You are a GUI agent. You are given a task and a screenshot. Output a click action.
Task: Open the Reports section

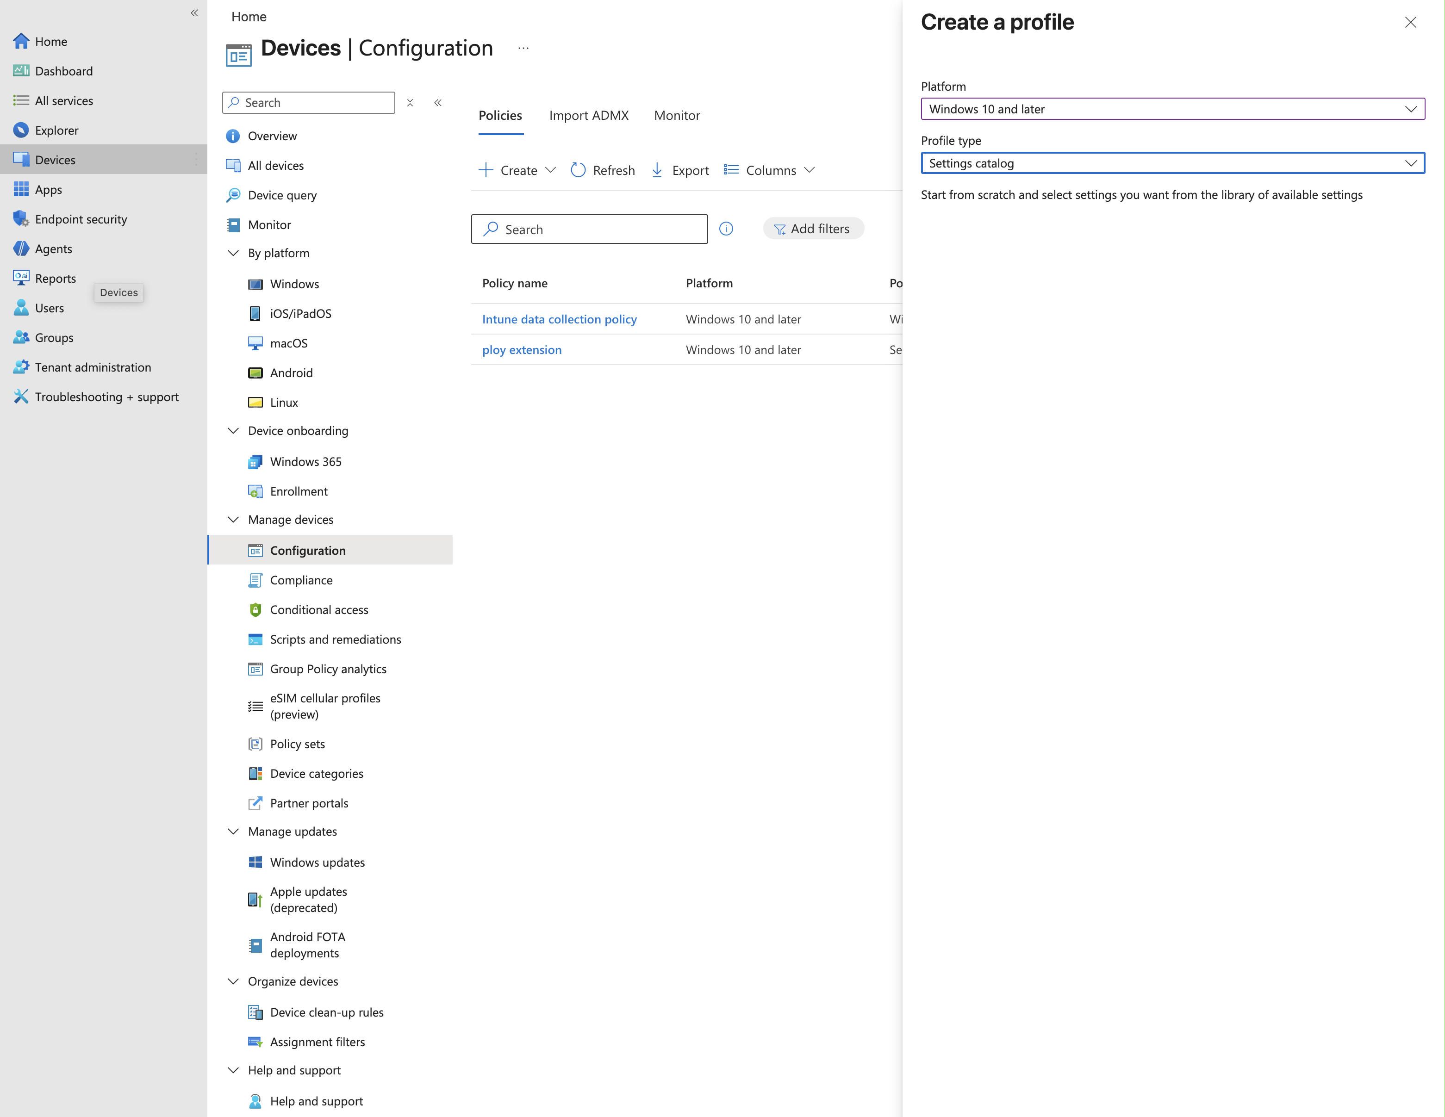click(x=56, y=278)
